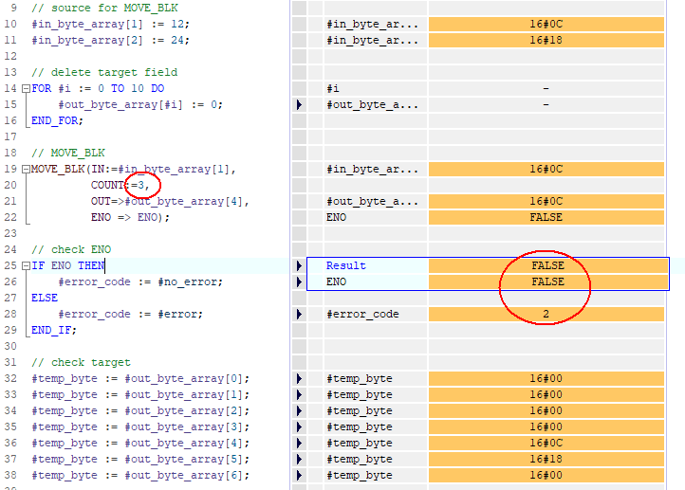685x490 pixels.
Task: Click the #error_code := #no_error statement
Action: tap(140, 282)
